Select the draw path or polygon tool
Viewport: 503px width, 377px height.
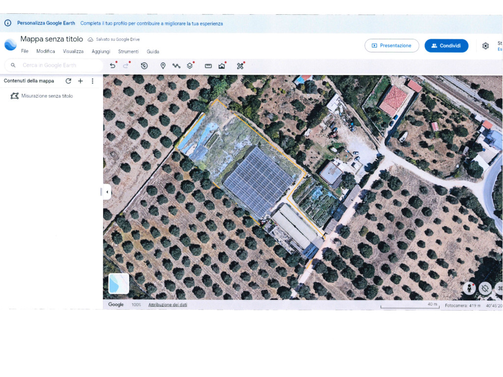coord(176,66)
